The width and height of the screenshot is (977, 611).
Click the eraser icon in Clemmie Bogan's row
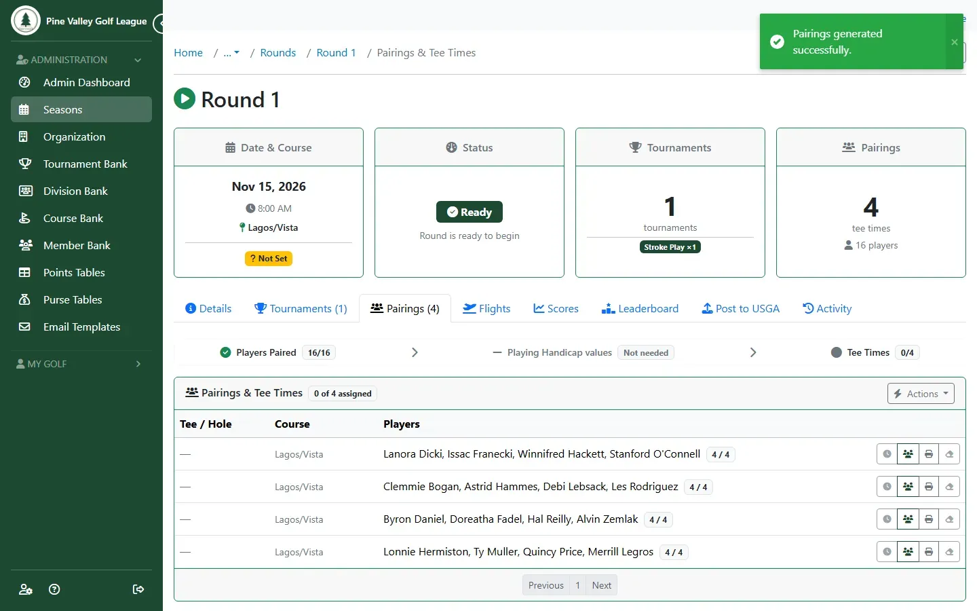point(949,487)
